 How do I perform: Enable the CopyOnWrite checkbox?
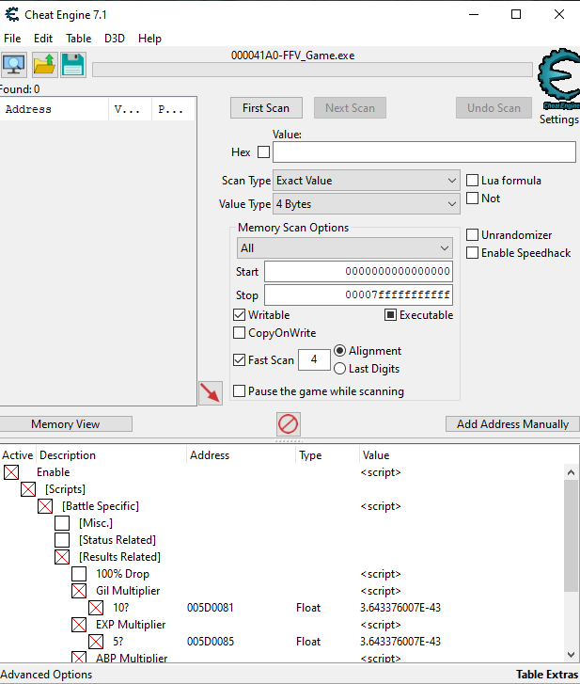click(x=239, y=333)
